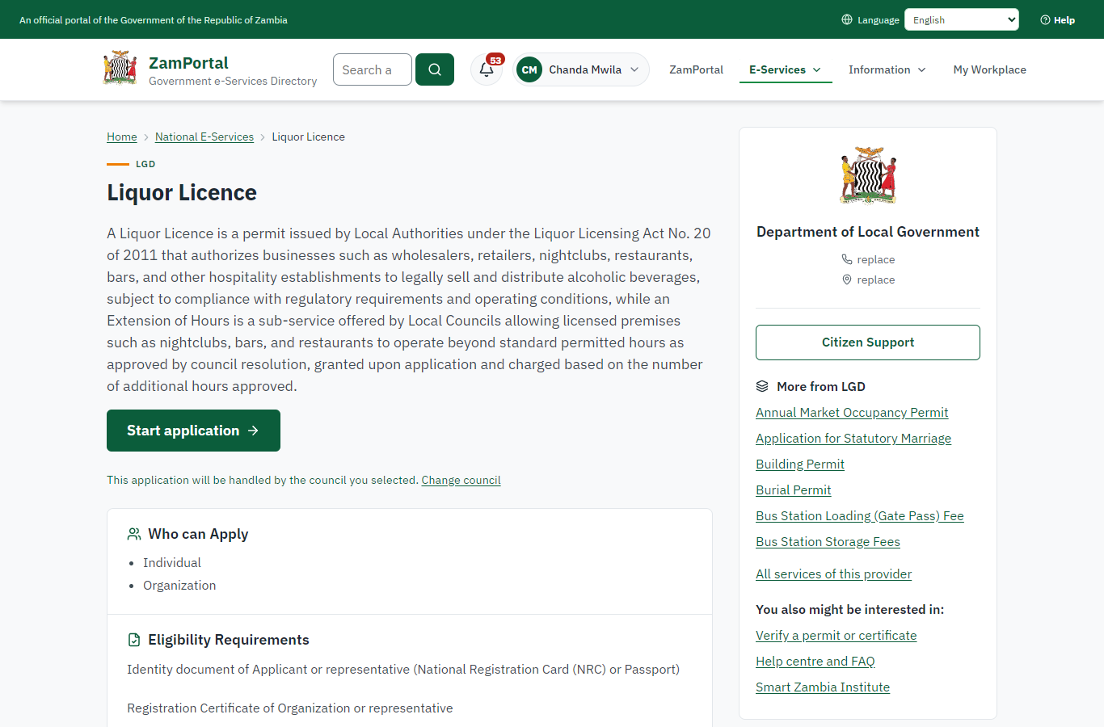
Task: Click the Organization list item
Action: [179, 585]
